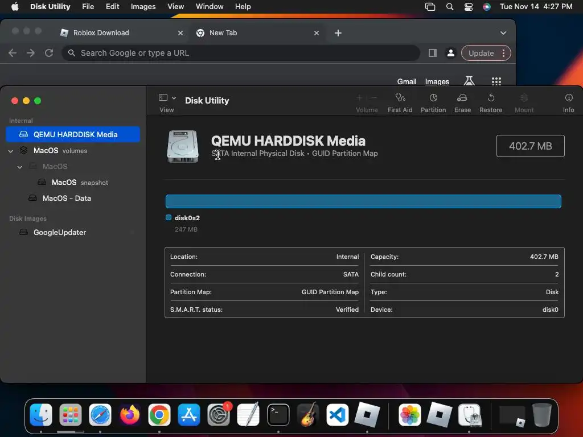Open the File menu

[88, 7]
